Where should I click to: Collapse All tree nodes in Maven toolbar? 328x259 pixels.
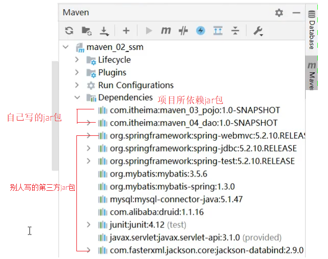[235, 31]
